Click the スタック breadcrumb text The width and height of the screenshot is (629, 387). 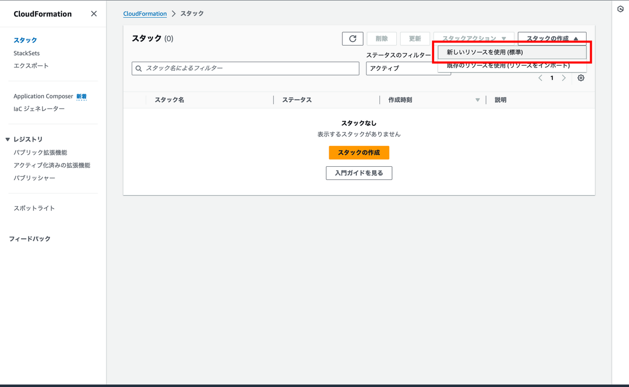click(x=192, y=14)
